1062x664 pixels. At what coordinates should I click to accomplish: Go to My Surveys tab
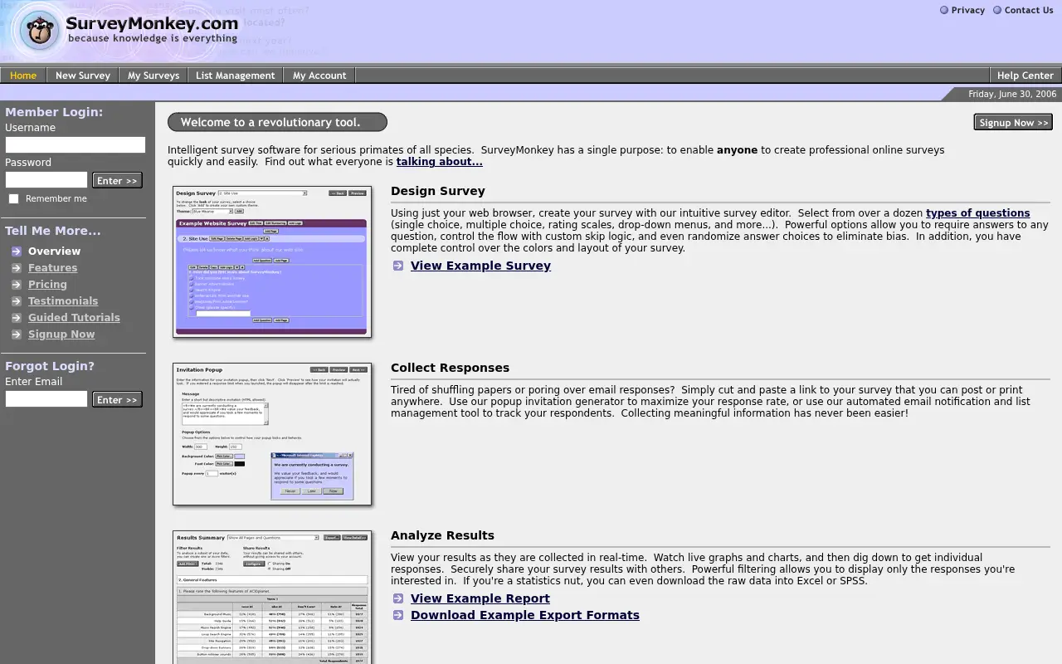tap(153, 75)
